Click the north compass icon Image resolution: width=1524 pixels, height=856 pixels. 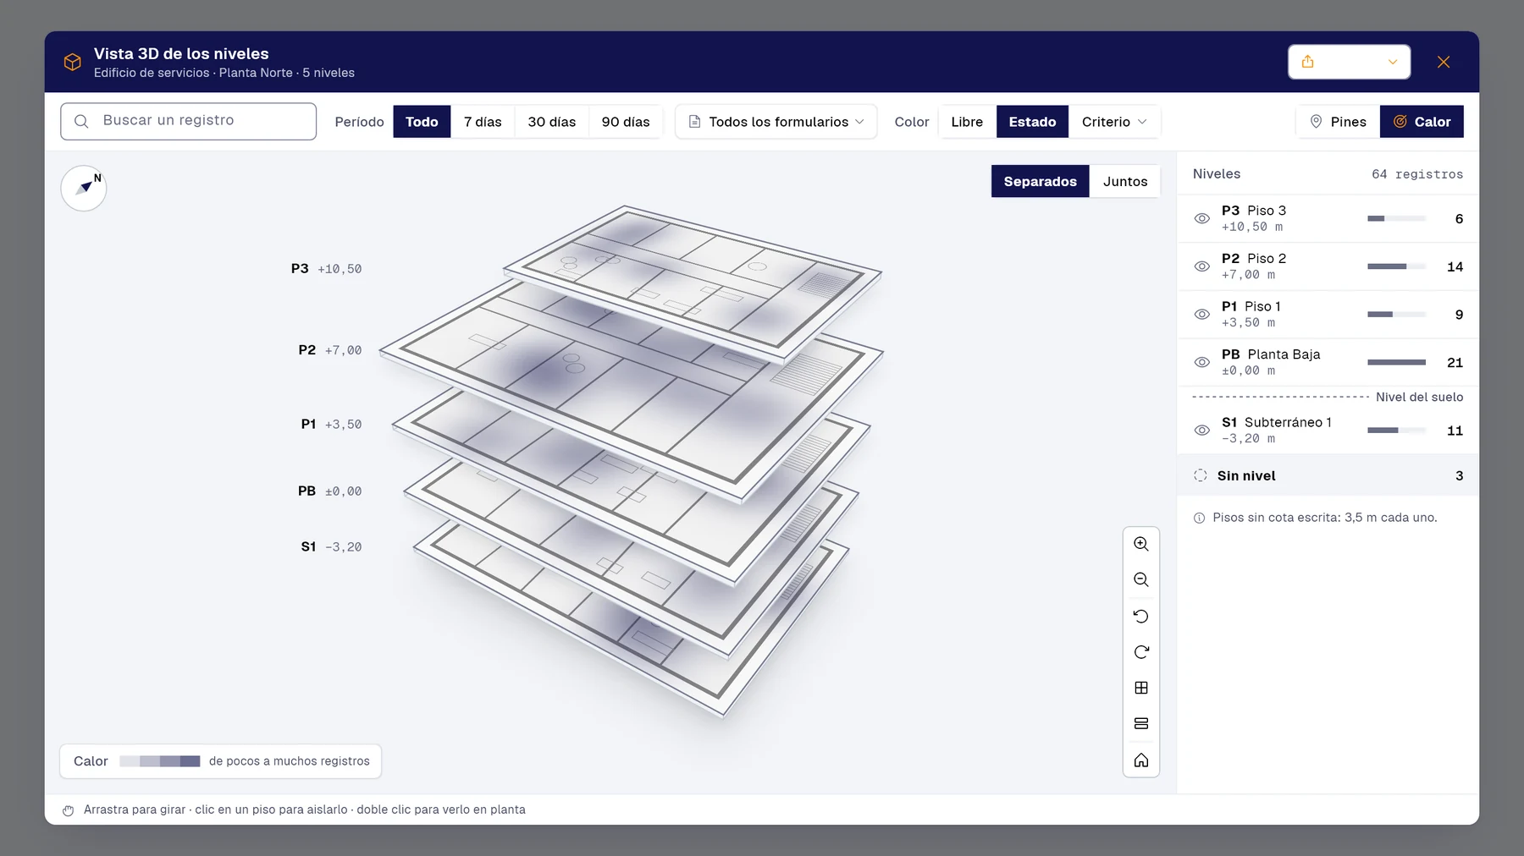click(x=84, y=188)
